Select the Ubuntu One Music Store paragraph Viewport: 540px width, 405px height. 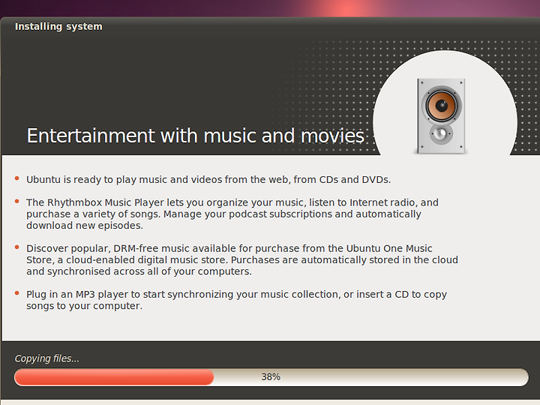click(x=242, y=259)
